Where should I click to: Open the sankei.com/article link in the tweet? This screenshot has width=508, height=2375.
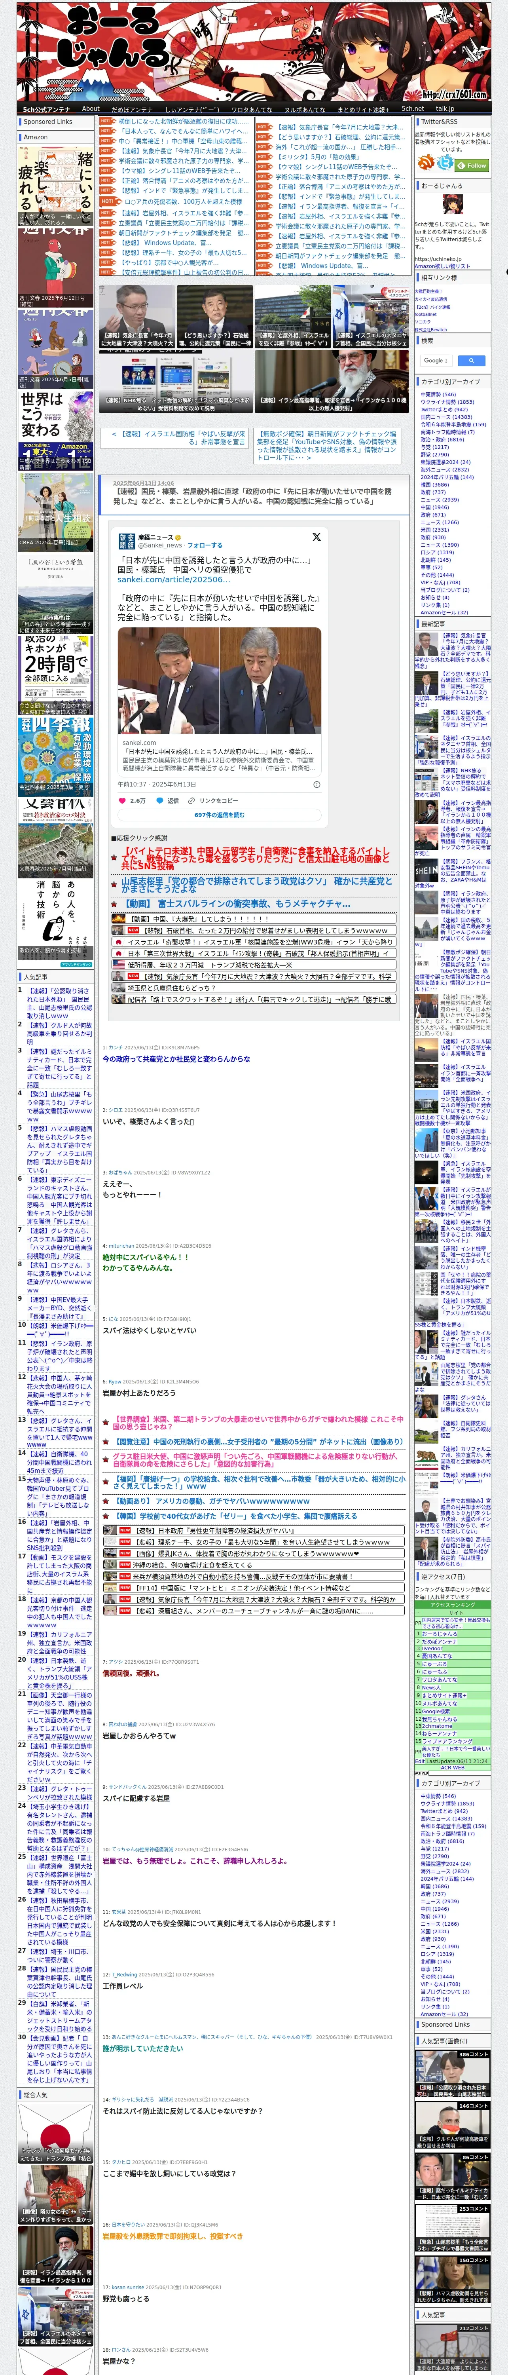[173, 580]
